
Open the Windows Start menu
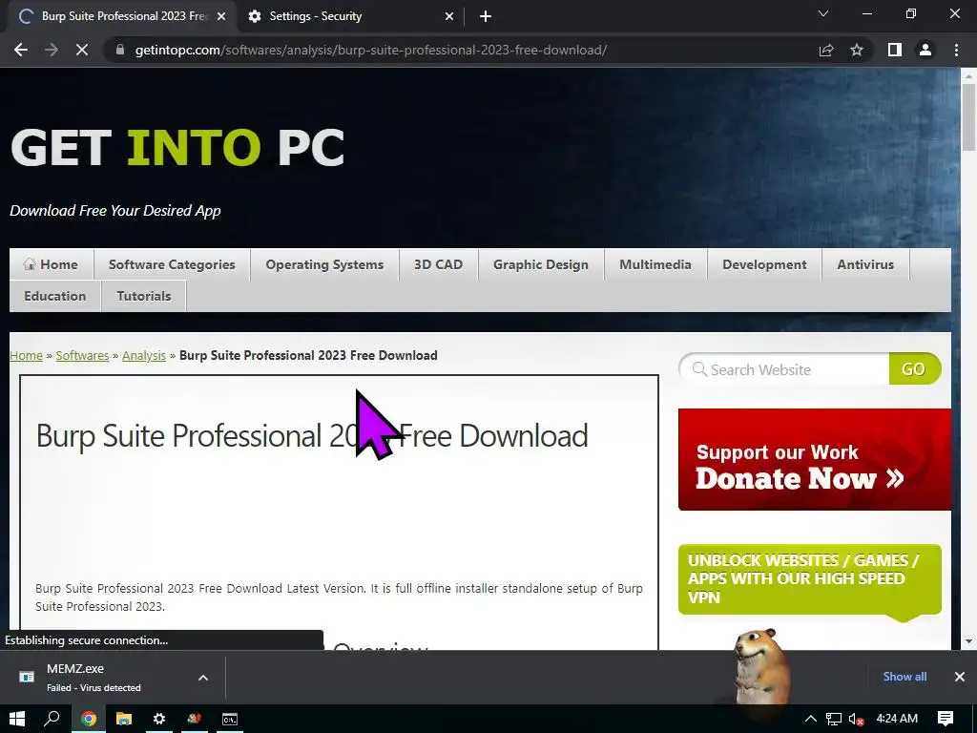17,719
